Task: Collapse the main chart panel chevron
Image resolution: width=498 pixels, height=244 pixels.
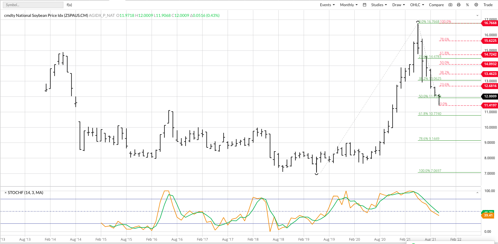Action: coord(477,15)
